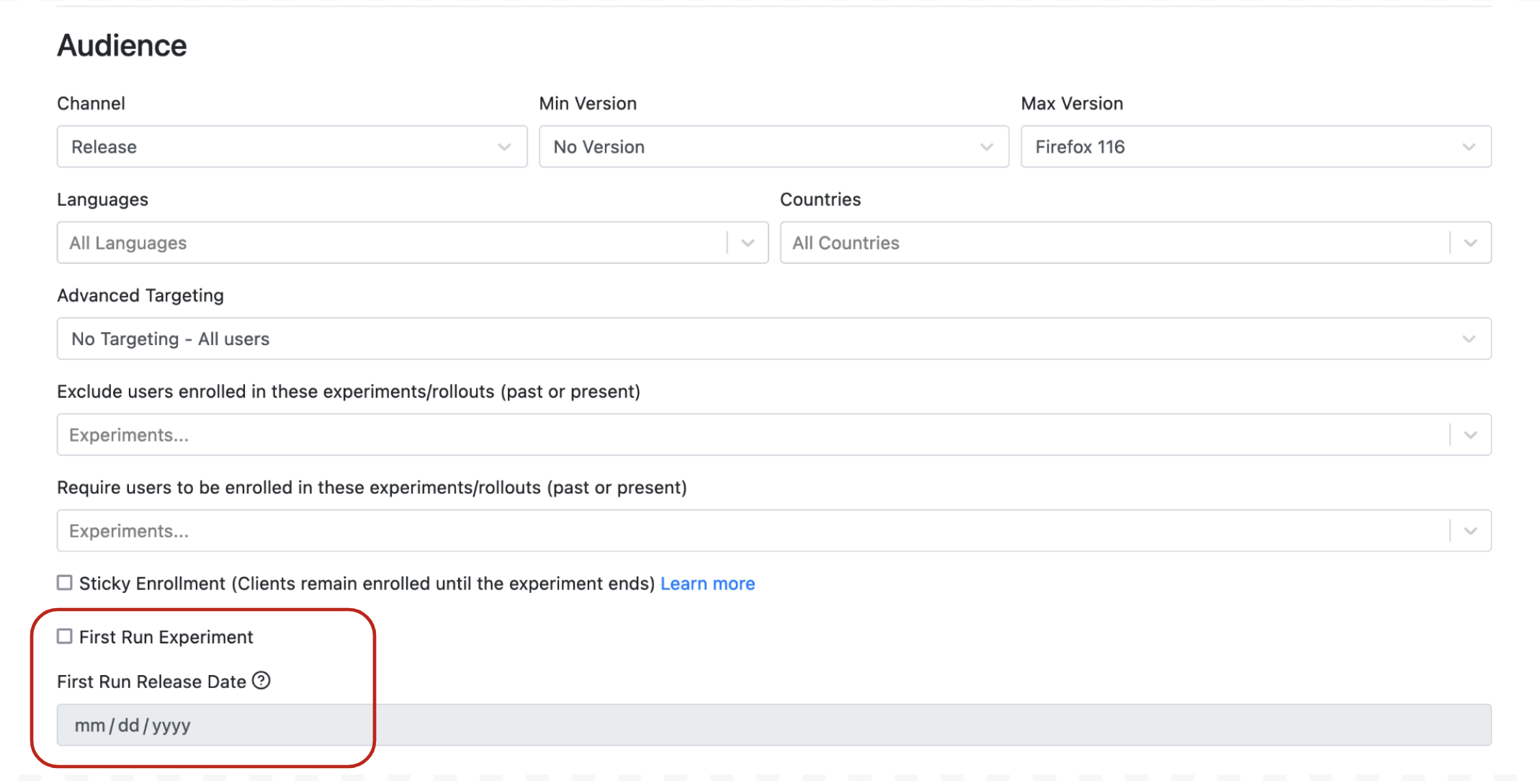
Task: Click the Languages field chevron arrow
Action: click(x=748, y=243)
